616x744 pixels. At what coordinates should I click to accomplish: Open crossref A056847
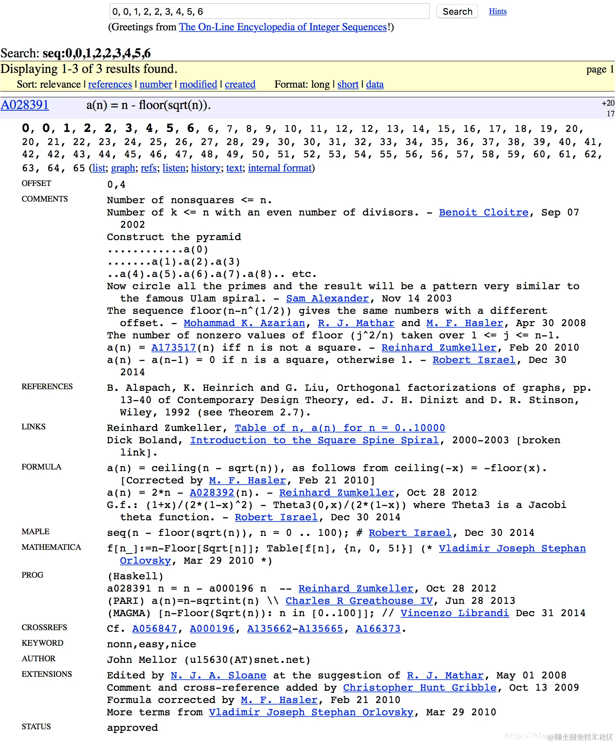pyautogui.click(x=154, y=629)
